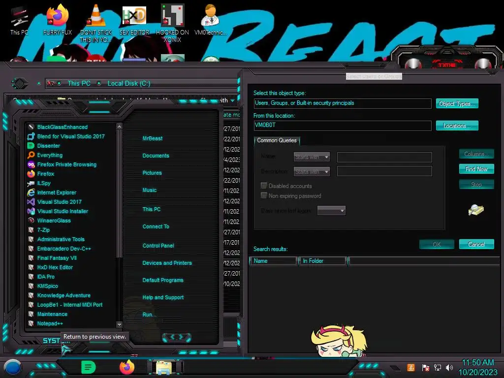Expand the Administrative Tools folder
The width and height of the screenshot is (504, 378).
(x=61, y=239)
